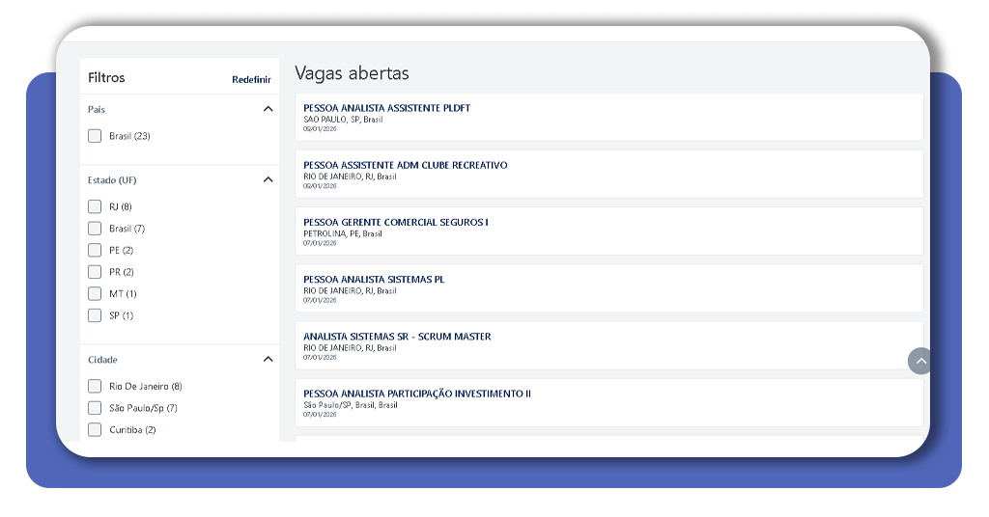Enable the RJ (8) state filter
Viewport: 989px width, 517px height.
tap(95, 206)
